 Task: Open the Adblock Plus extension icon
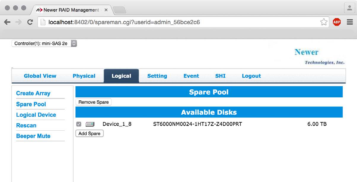click(337, 22)
